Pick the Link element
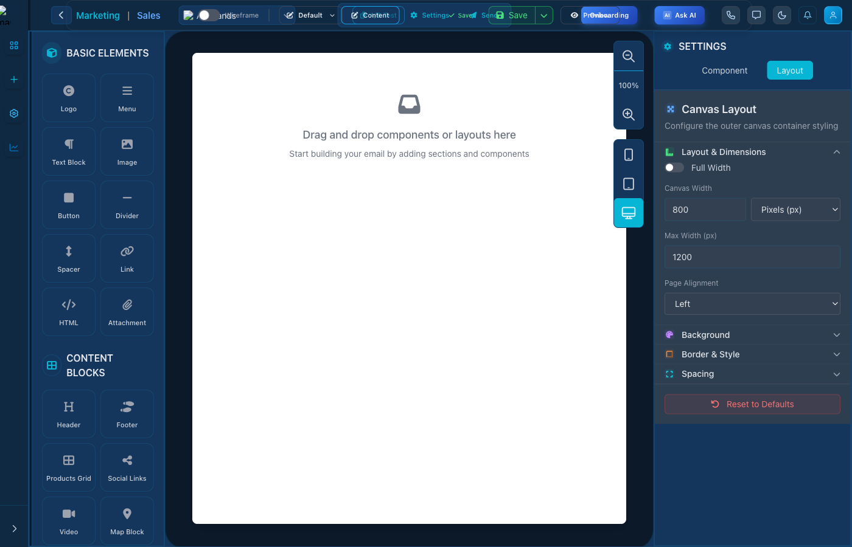Image resolution: width=852 pixels, height=547 pixels. click(127, 258)
